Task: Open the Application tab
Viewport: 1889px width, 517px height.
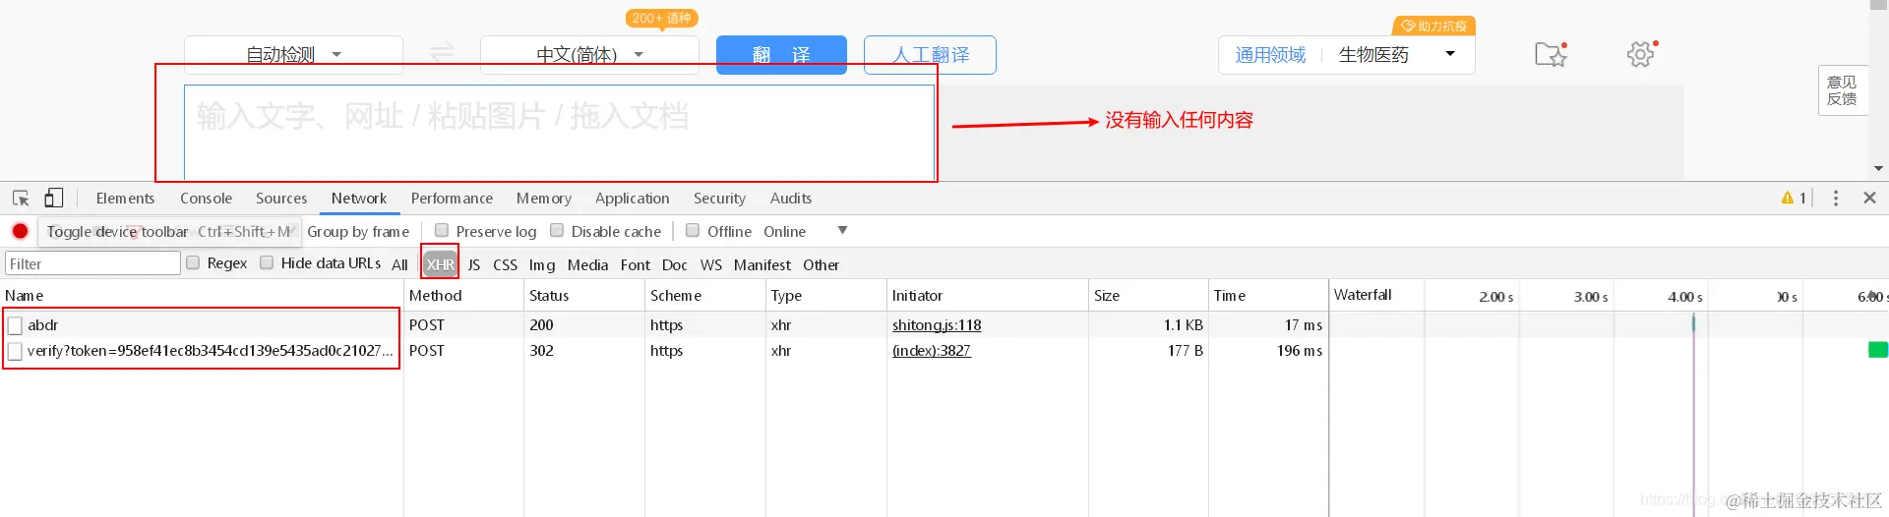Action: pyautogui.click(x=633, y=198)
